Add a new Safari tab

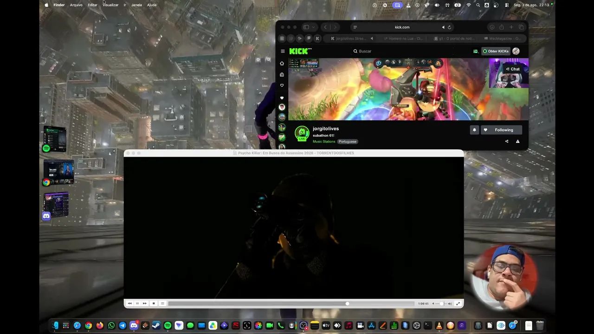[511, 27]
